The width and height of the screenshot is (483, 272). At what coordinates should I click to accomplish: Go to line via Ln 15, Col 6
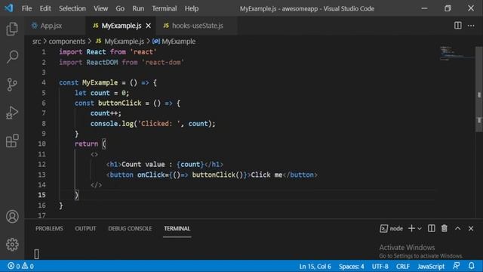tap(315, 266)
